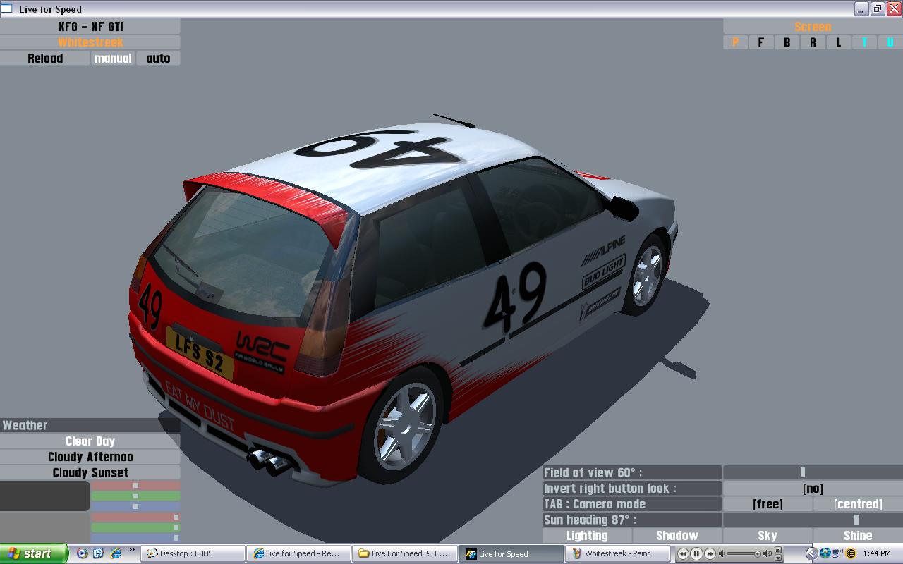Choose Cloudy Sunset weather
Viewport: 903px width, 564px height.
pos(90,472)
